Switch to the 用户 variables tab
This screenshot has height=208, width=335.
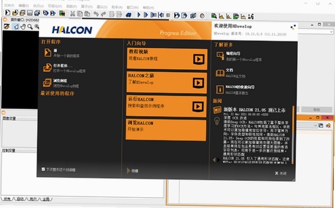(33, 199)
